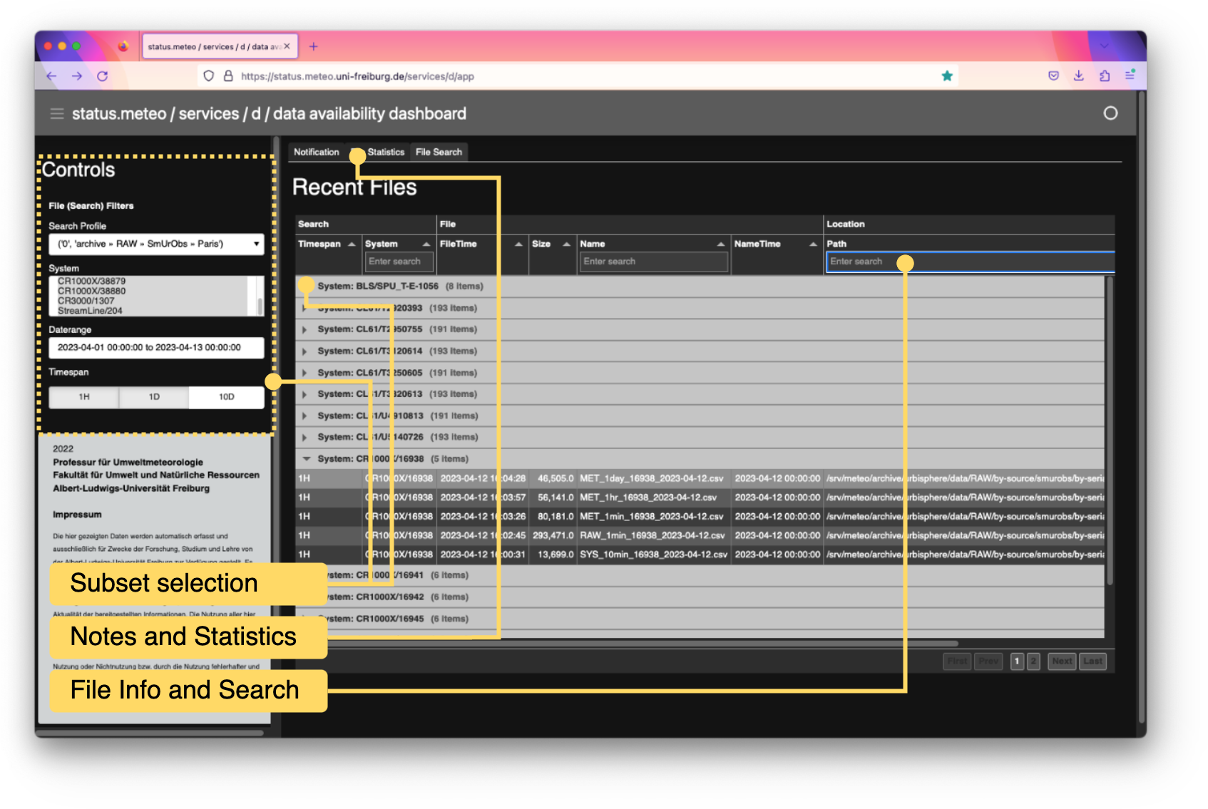Open a new browser tab
The width and height of the screenshot is (1208, 809).
(x=313, y=47)
